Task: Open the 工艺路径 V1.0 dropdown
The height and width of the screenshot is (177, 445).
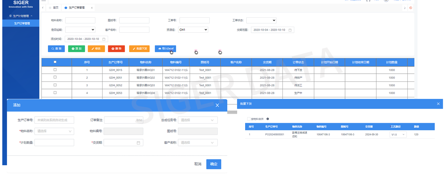Action: click(x=398, y=135)
